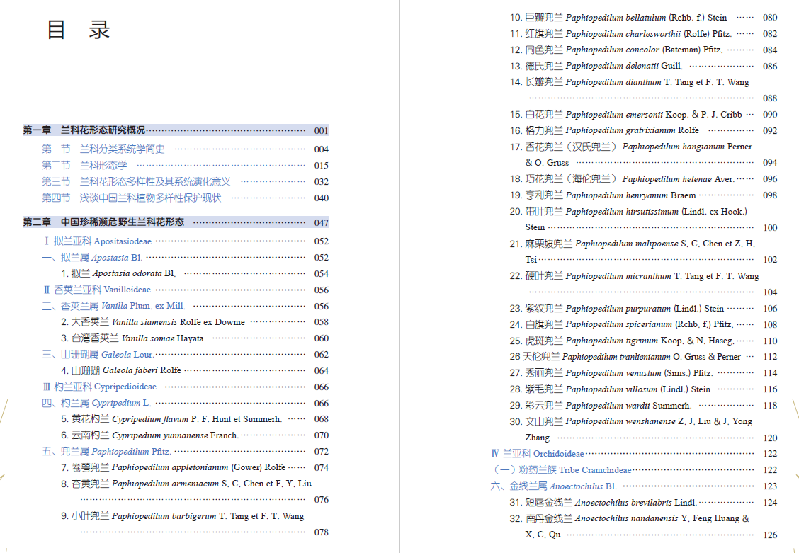Select 4. 山珊瑚 Galeola faberi Rolfe

point(195,371)
